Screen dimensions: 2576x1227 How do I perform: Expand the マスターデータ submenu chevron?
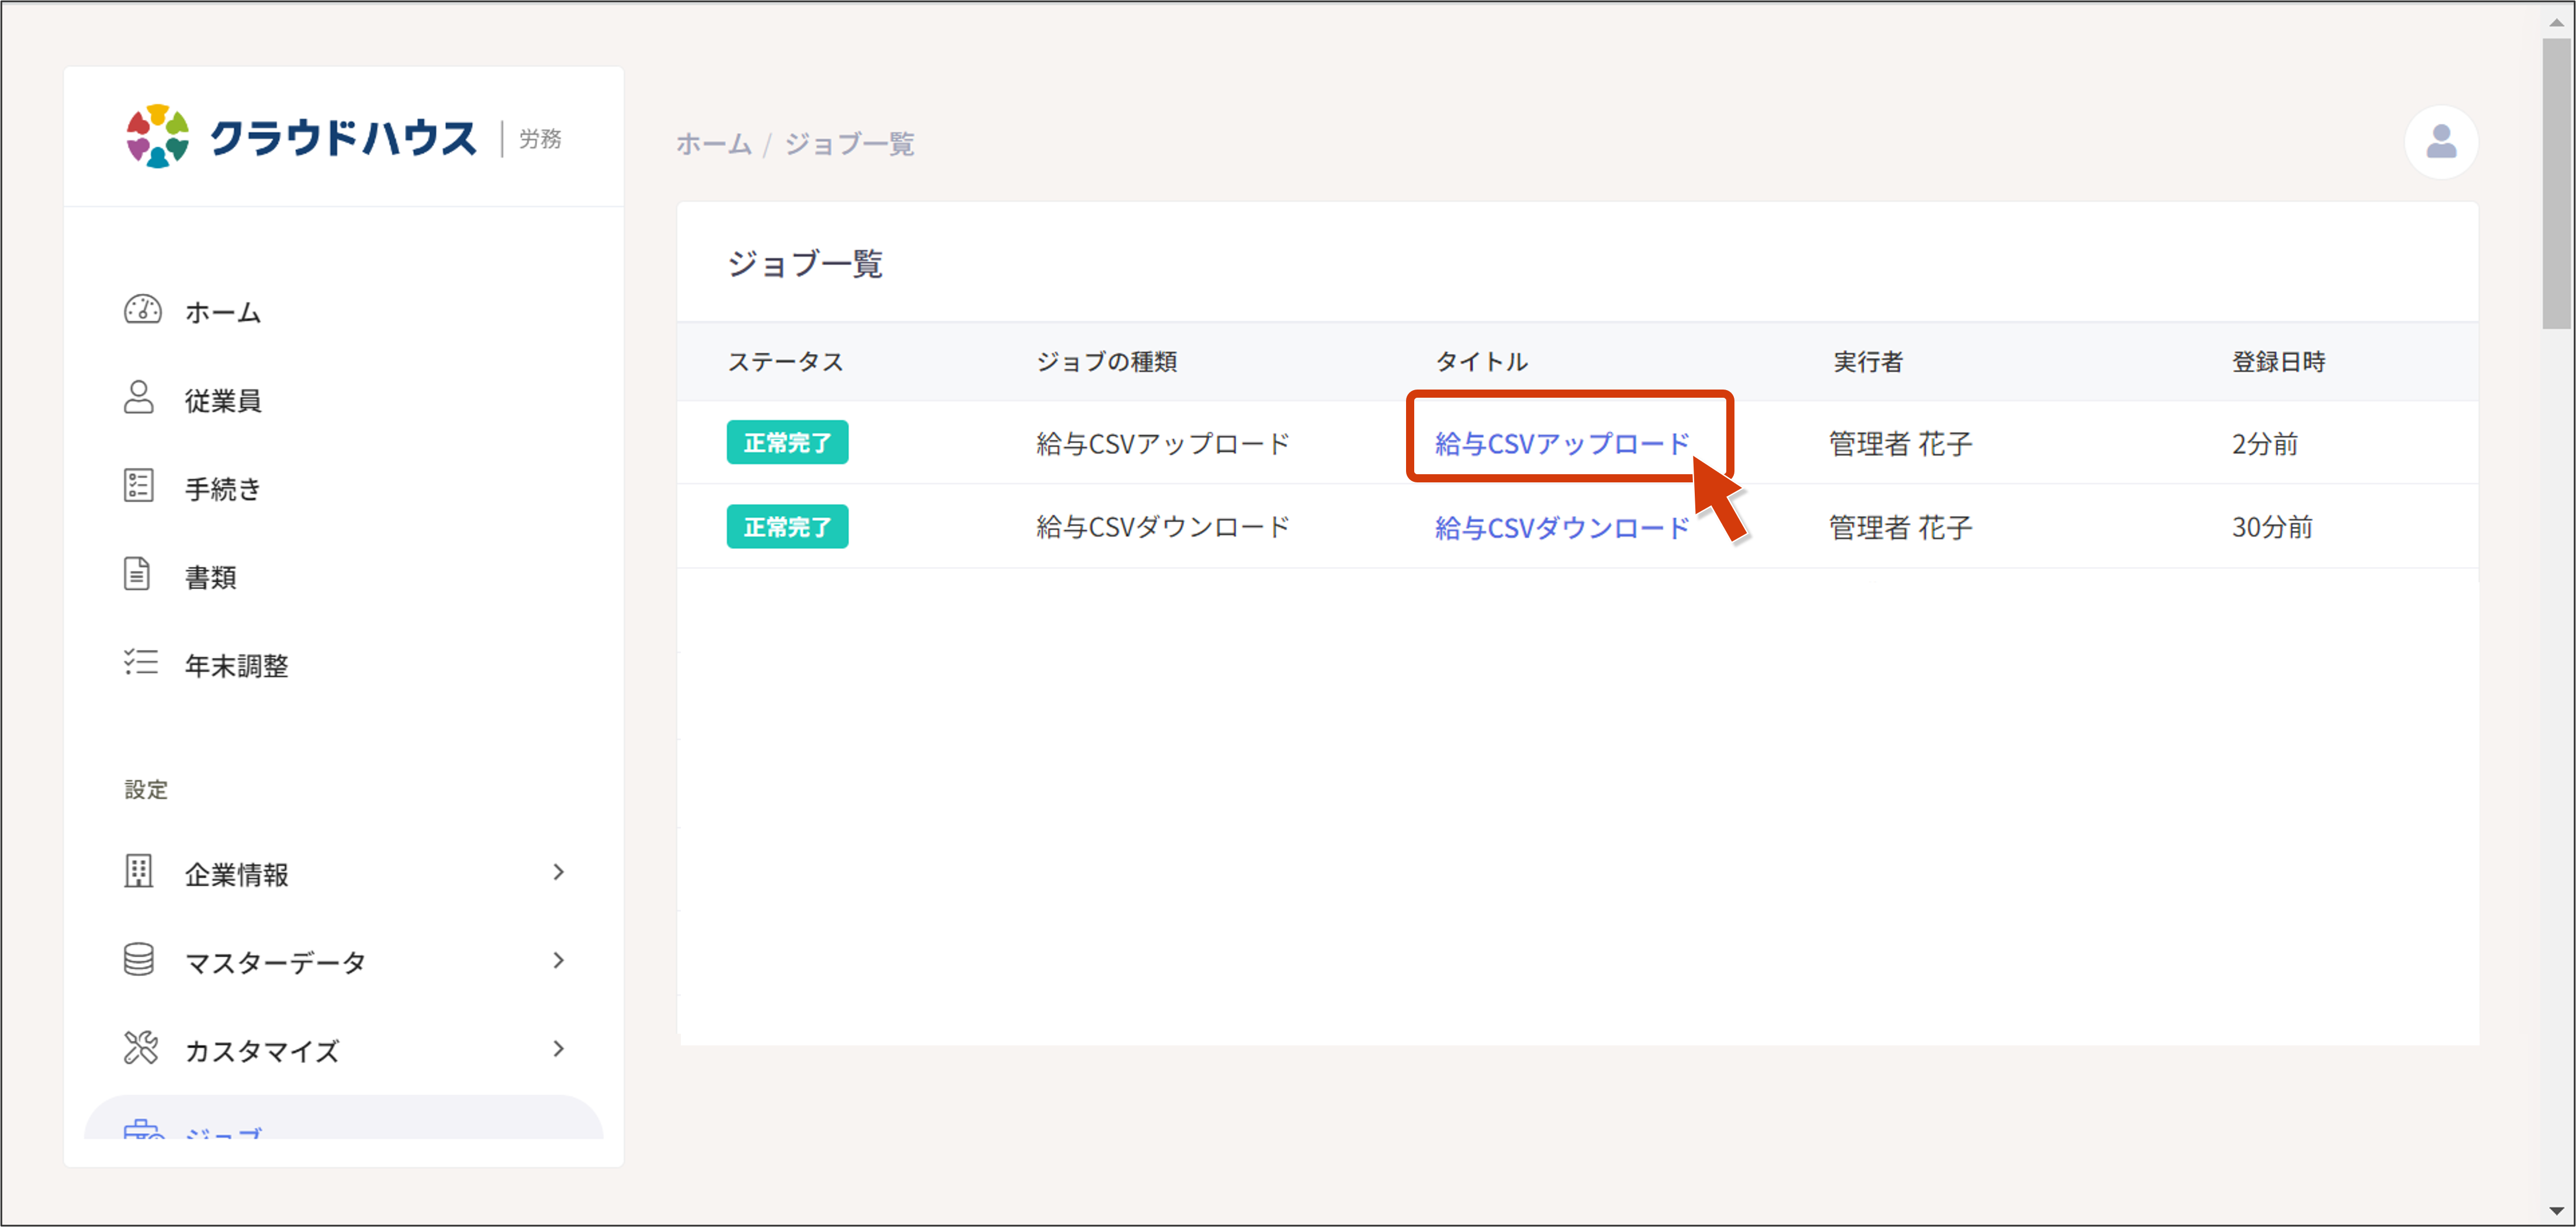(560, 960)
